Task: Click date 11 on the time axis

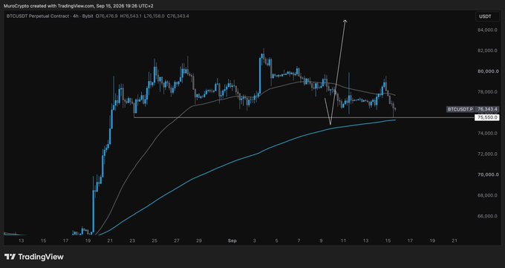Action: [x=343, y=241]
